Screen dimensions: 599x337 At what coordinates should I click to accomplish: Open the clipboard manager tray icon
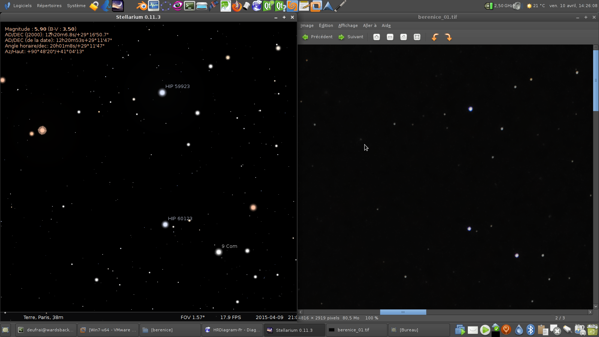(542, 330)
